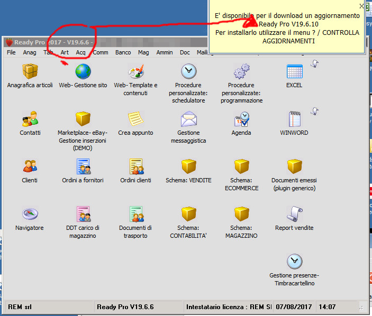372x316 pixels.
Task: Open Gestione messaggistica envelope icon
Action: coord(188,119)
